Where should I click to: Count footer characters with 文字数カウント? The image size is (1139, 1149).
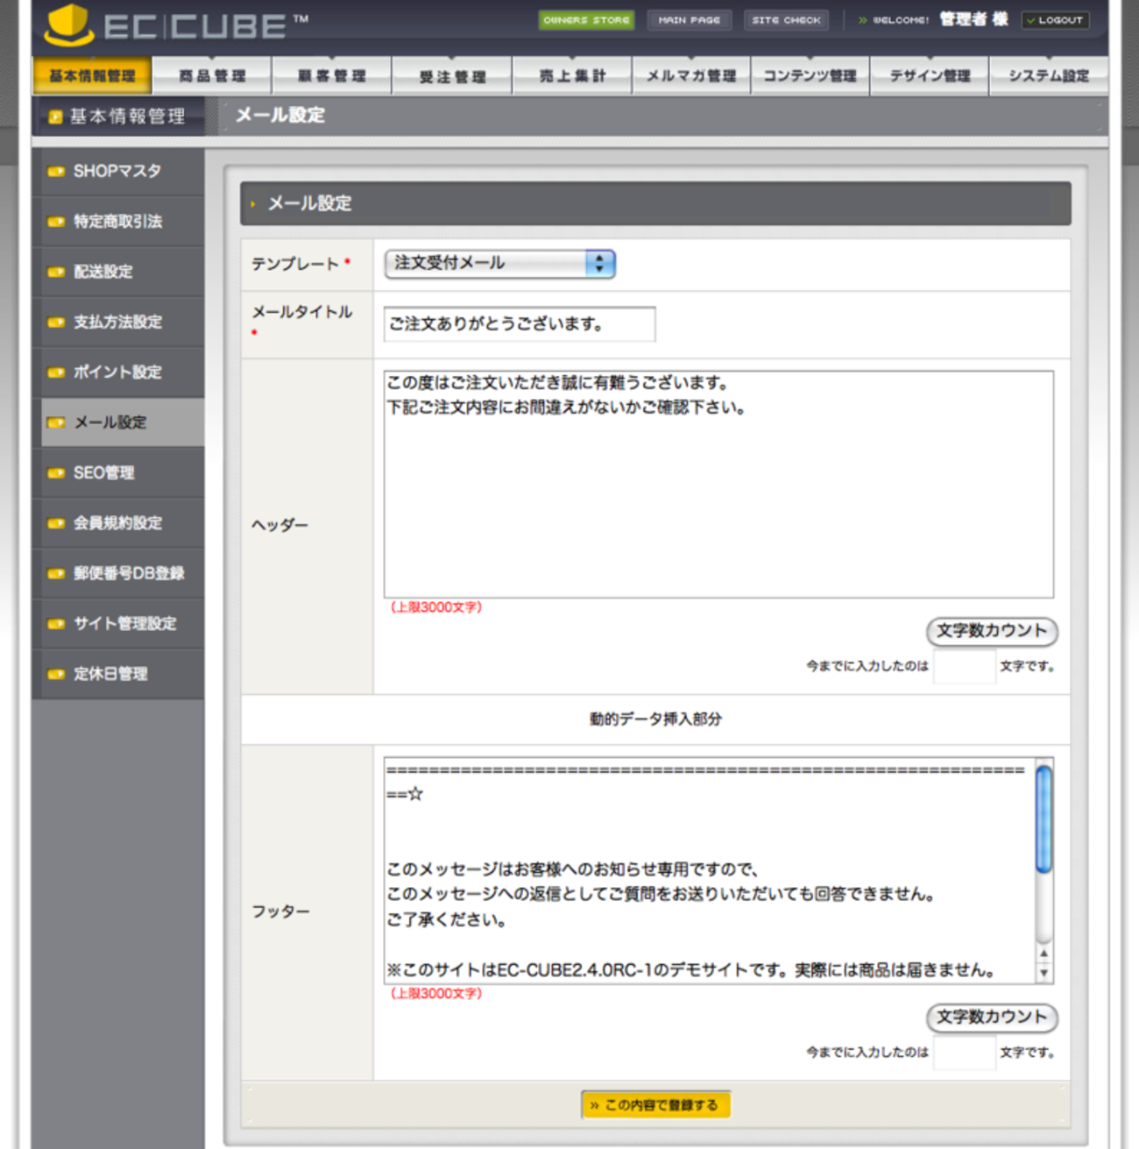[x=992, y=1018]
